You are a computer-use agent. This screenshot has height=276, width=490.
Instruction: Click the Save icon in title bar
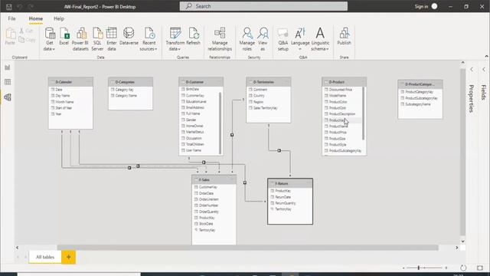(9, 6)
